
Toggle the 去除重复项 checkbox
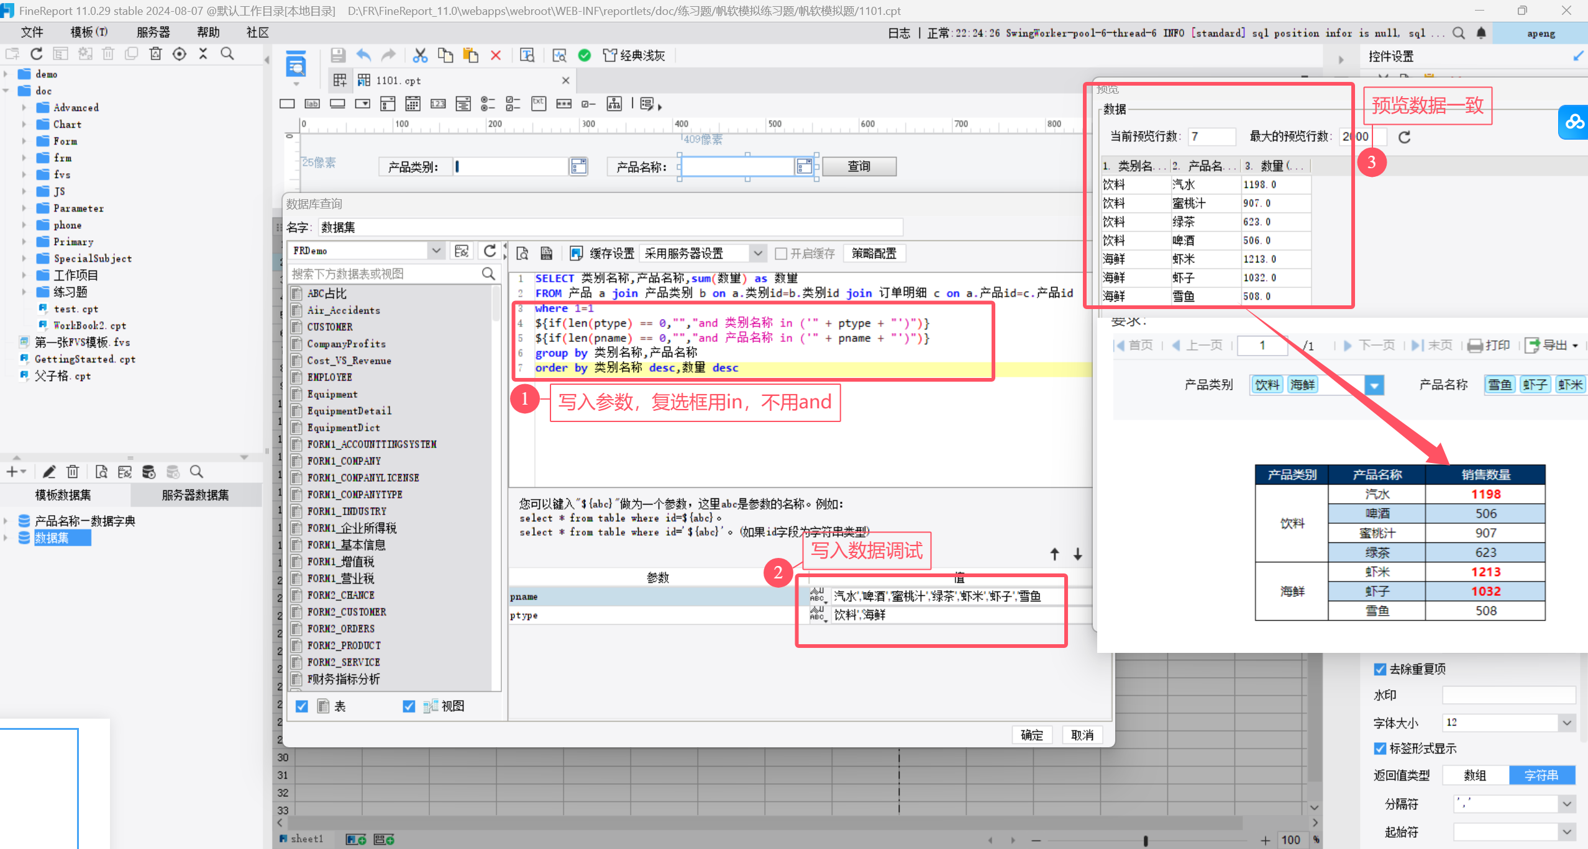click(x=1380, y=669)
